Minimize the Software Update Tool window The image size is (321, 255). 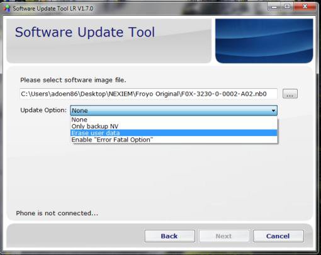pyautogui.click(x=274, y=7)
